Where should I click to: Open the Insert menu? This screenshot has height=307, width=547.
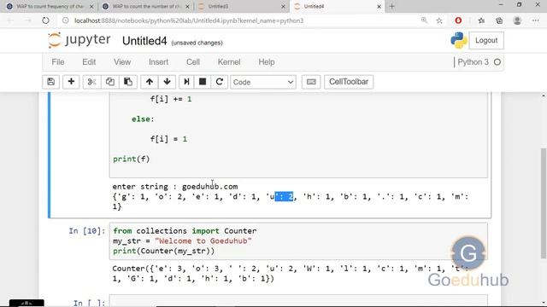(158, 62)
